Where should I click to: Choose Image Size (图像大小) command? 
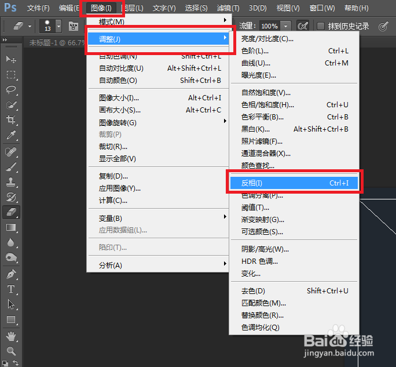coord(159,97)
